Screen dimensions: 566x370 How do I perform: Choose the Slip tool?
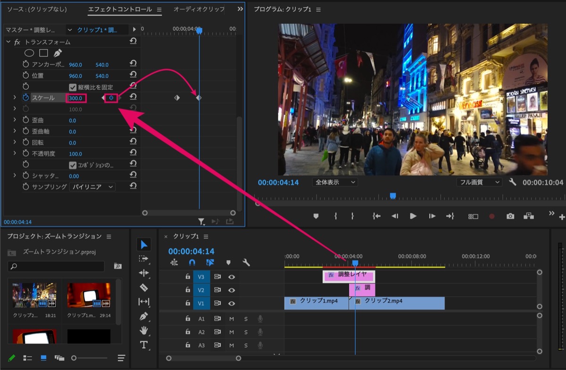click(x=144, y=302)
